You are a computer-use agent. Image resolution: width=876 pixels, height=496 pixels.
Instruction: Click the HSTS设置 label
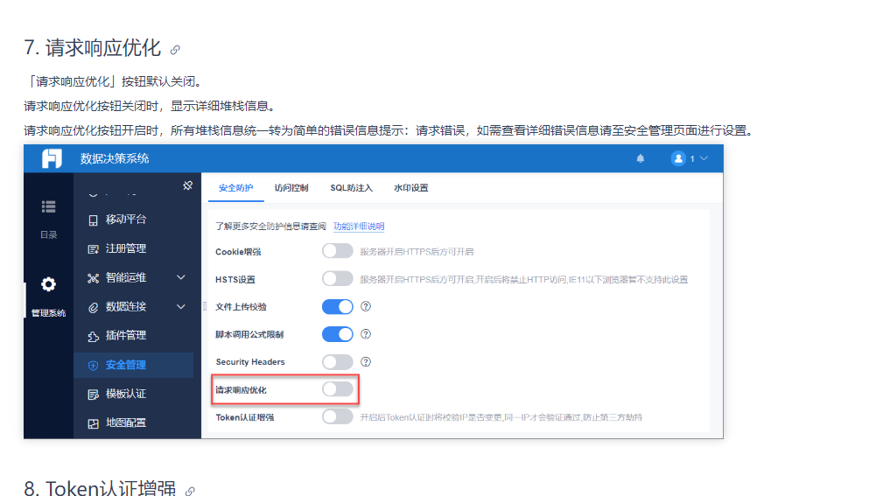click(x=235, y=279)
